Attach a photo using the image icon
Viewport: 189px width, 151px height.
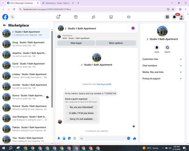point(64,139)
